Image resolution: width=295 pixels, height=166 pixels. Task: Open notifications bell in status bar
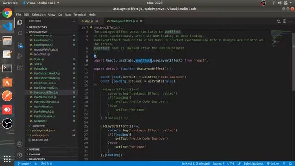[x=290, y=164]
